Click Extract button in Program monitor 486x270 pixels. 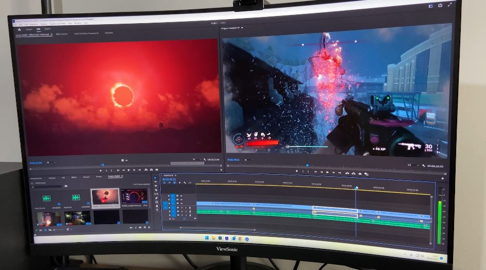353,174
